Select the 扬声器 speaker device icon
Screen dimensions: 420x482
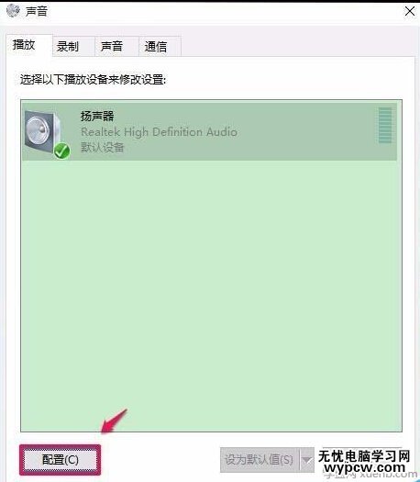47,134
